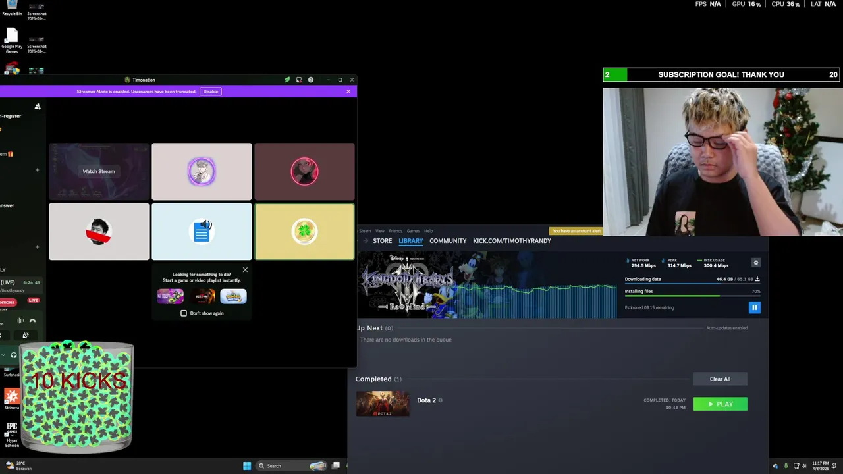Click the taskbar Search box
Image resolution: width=843 pixels, height=474 pixels.
point(292,466)
